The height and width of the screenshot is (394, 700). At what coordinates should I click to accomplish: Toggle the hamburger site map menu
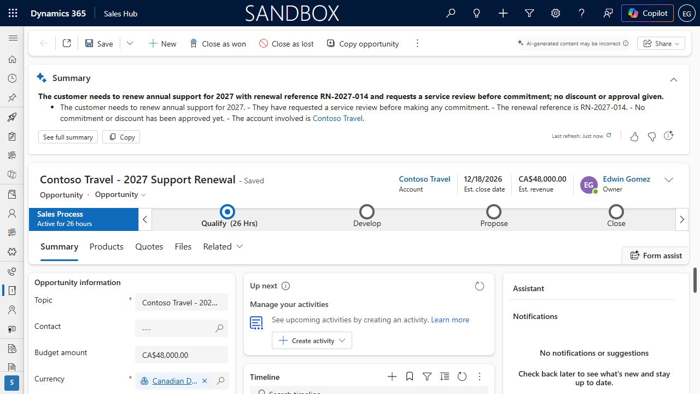[13, 38]
